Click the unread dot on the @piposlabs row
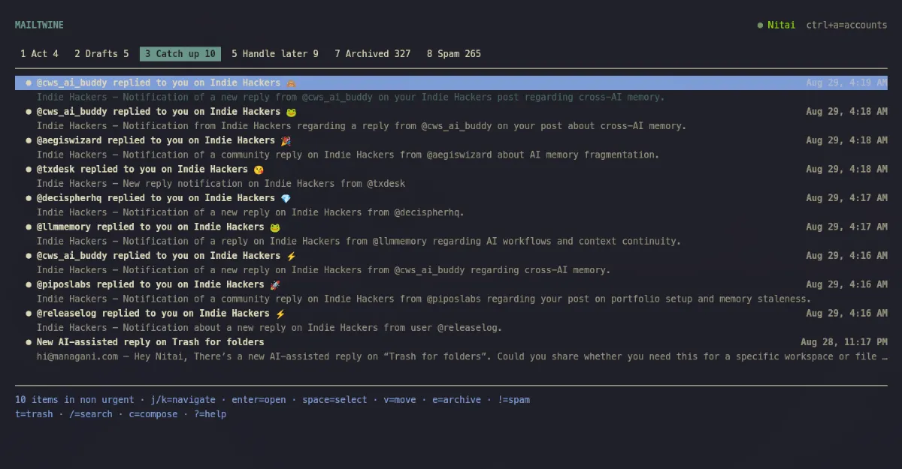Viewport: 902px width, 469px height. point(29,285)
